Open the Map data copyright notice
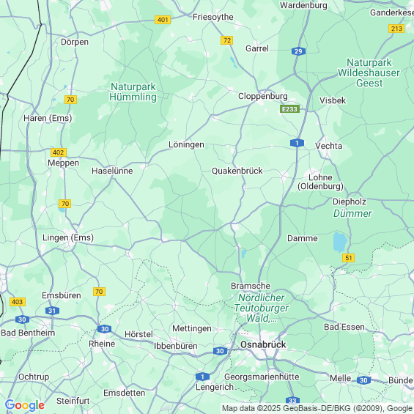Screen dimensions: 414x414 [x=317, y=408]
